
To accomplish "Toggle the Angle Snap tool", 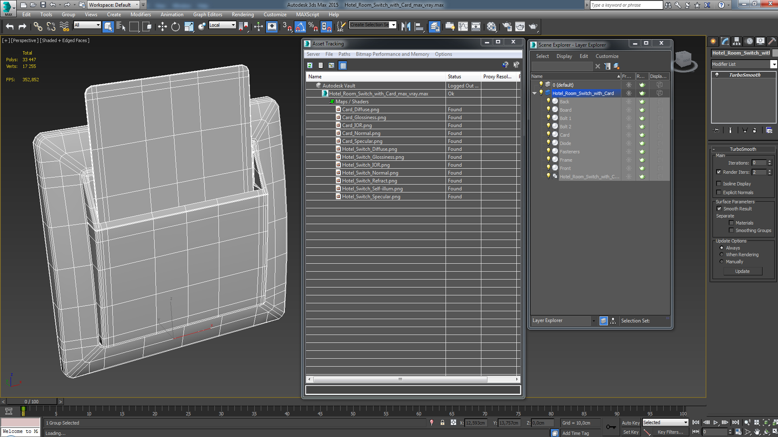I will (x=300, y=27).
